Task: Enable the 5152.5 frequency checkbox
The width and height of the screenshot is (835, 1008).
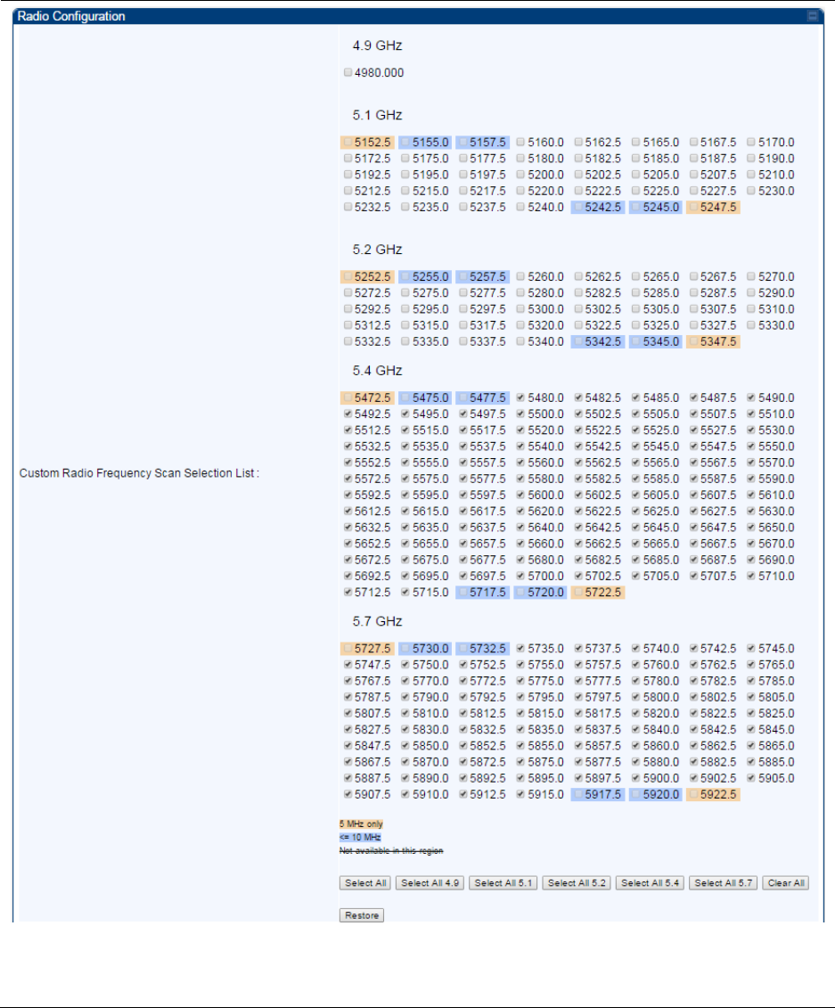Action: click(x=348, y=142)
